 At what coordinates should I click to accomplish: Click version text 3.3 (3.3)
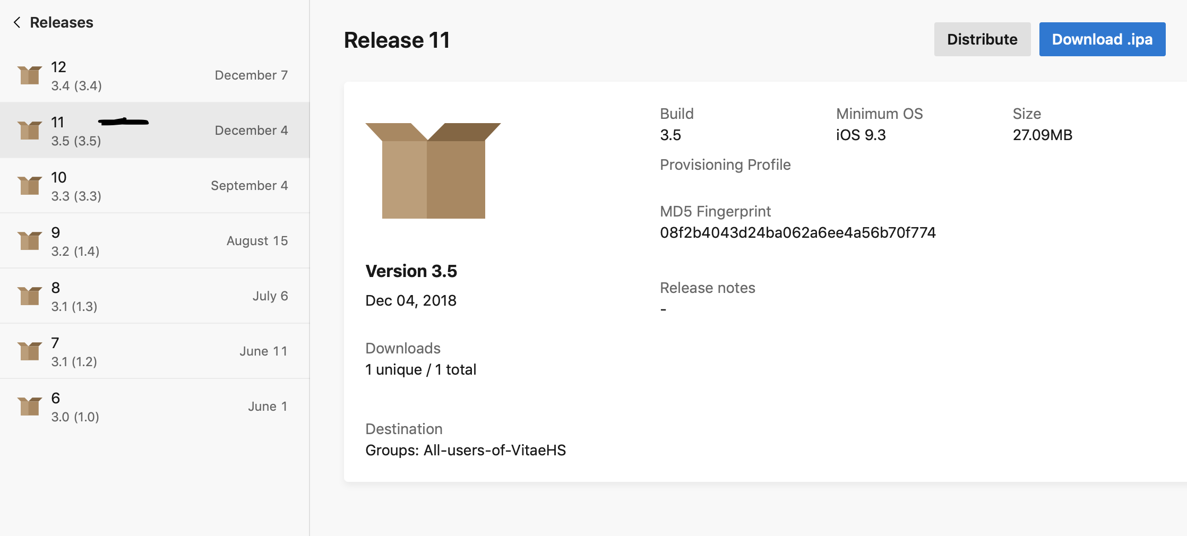tap(76, 196)
